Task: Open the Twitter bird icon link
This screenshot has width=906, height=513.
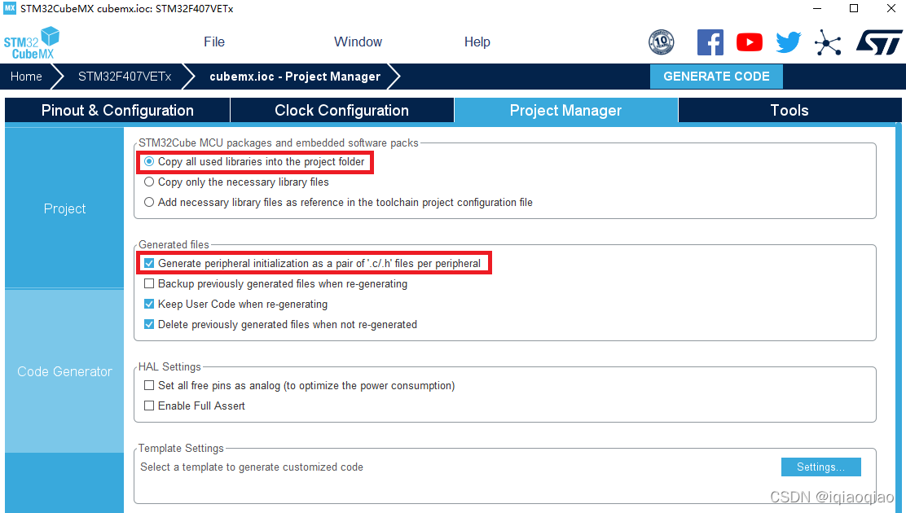Action: pyautogui.click(x=788, y=42)
